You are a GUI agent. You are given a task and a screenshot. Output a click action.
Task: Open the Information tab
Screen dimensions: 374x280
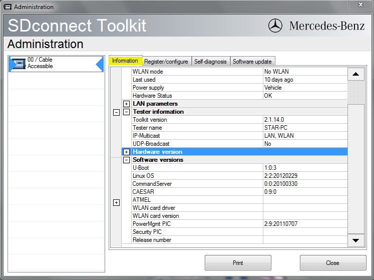pyautogui.click(x=125, y=61)
